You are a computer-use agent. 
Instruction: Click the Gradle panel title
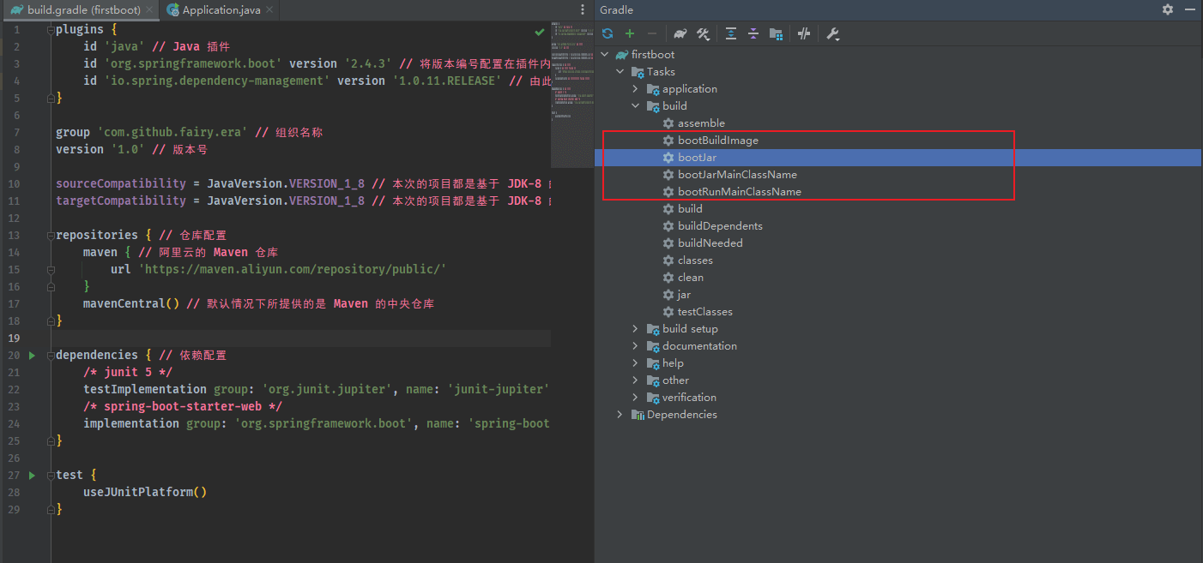[x=618, y=9]
